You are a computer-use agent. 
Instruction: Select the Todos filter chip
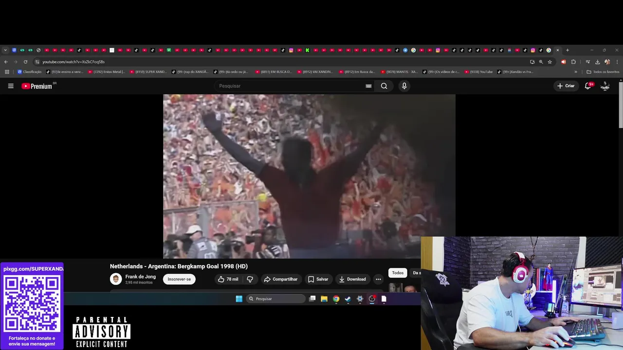398,273
